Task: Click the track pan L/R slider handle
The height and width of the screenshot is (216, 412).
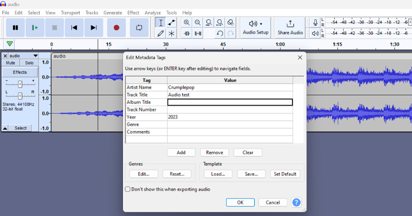Action: (x=20, y=96)
